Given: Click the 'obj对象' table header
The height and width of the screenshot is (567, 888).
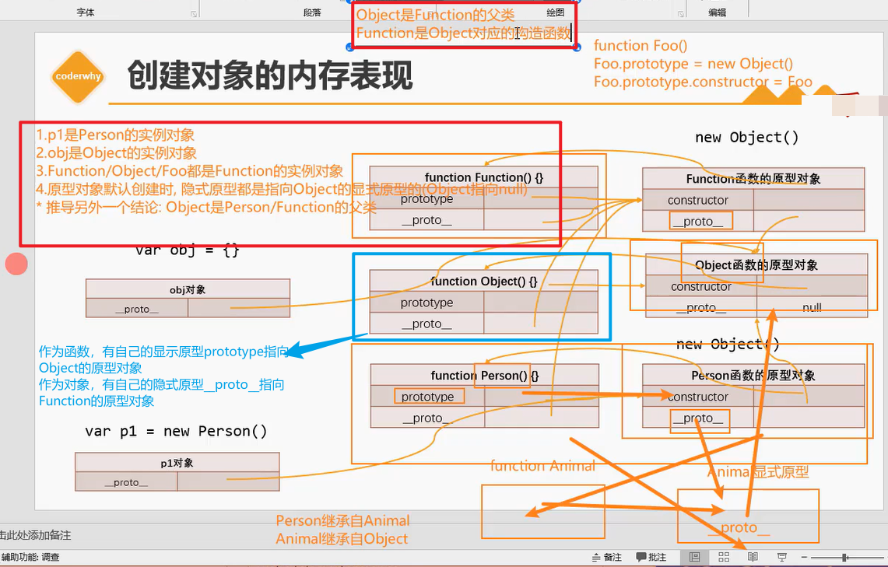Looking at the screenshot, I should 188,289.
